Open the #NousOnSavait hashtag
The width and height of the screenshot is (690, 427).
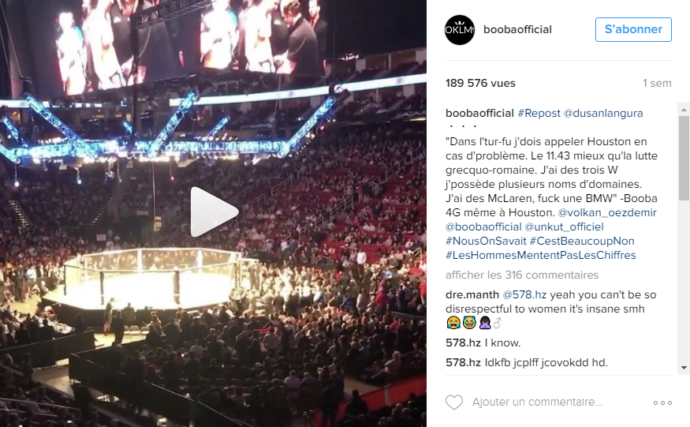tap(486, 241)
